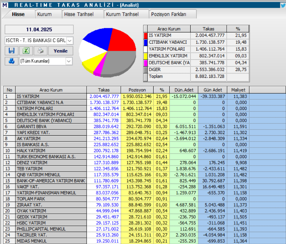The height and width of the screenshot is (244, 286).
Task: Expand the Tüm Kurumlar dropdown arrow
Action: pyautogui.click(x=69, y=61)
